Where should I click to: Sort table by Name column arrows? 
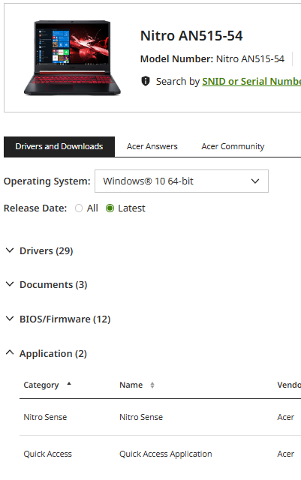tap(152, 385)
